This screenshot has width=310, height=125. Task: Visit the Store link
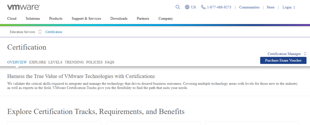point(270,7)
